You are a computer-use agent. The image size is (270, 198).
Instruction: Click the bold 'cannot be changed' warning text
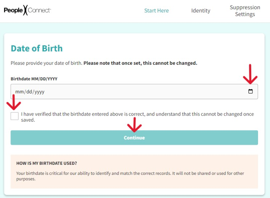tap(140, 63)
